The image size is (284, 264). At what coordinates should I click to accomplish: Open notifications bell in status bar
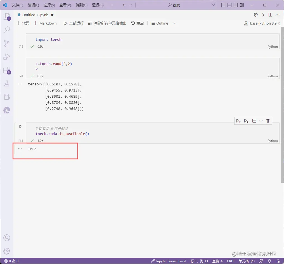point(269,261)
